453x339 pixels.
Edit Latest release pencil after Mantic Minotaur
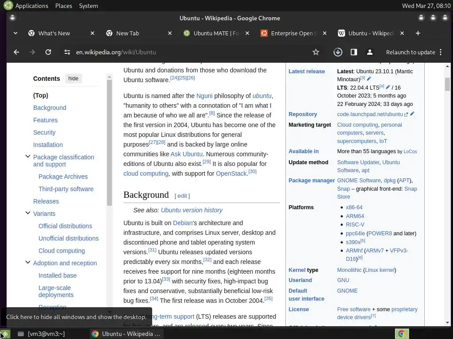click(x=369, y=79)
